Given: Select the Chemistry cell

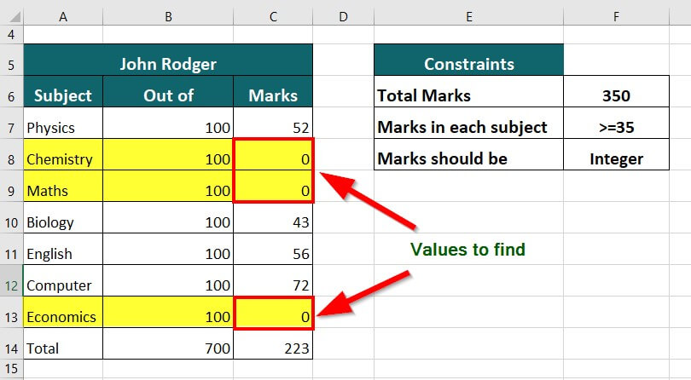Looking at the screenshot, I should pyautogui.click(x=63, y=154).
